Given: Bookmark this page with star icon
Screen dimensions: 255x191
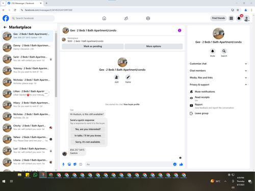Looking at the screenshot, I should pyautogui.click(x=238, y=10).
